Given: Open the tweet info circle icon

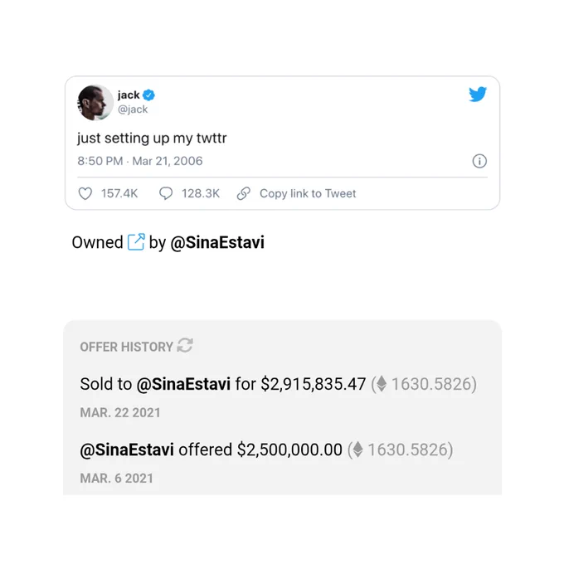Looking at the screenshot, I should point(479,161).
